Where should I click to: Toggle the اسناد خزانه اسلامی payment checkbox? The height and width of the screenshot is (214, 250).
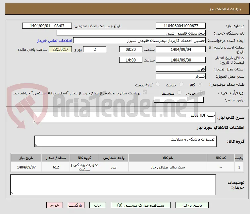point(145,92)
